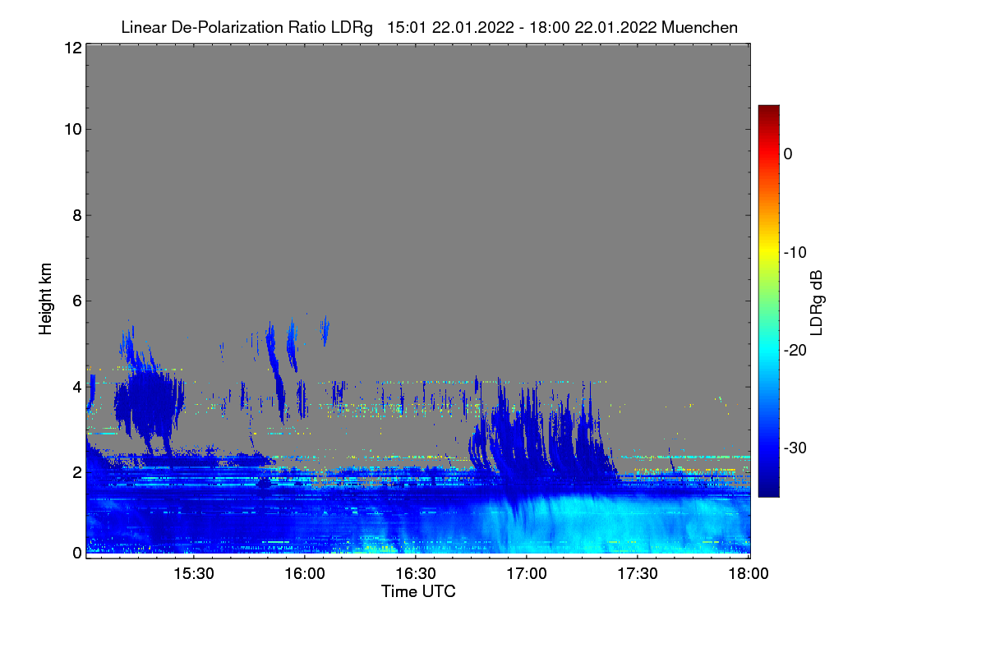Image resolution: width=986 pixels, height=657 pixels.
Task: Click the 15:30 time tick label
Action: click(194, 573)
